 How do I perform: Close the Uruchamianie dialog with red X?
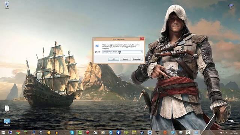pos(142,39)
